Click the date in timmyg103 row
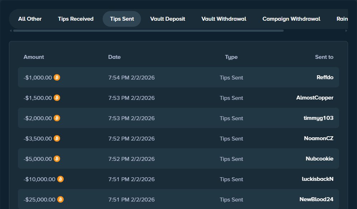Viewport: 357px width, 209px height. [131, 118]
